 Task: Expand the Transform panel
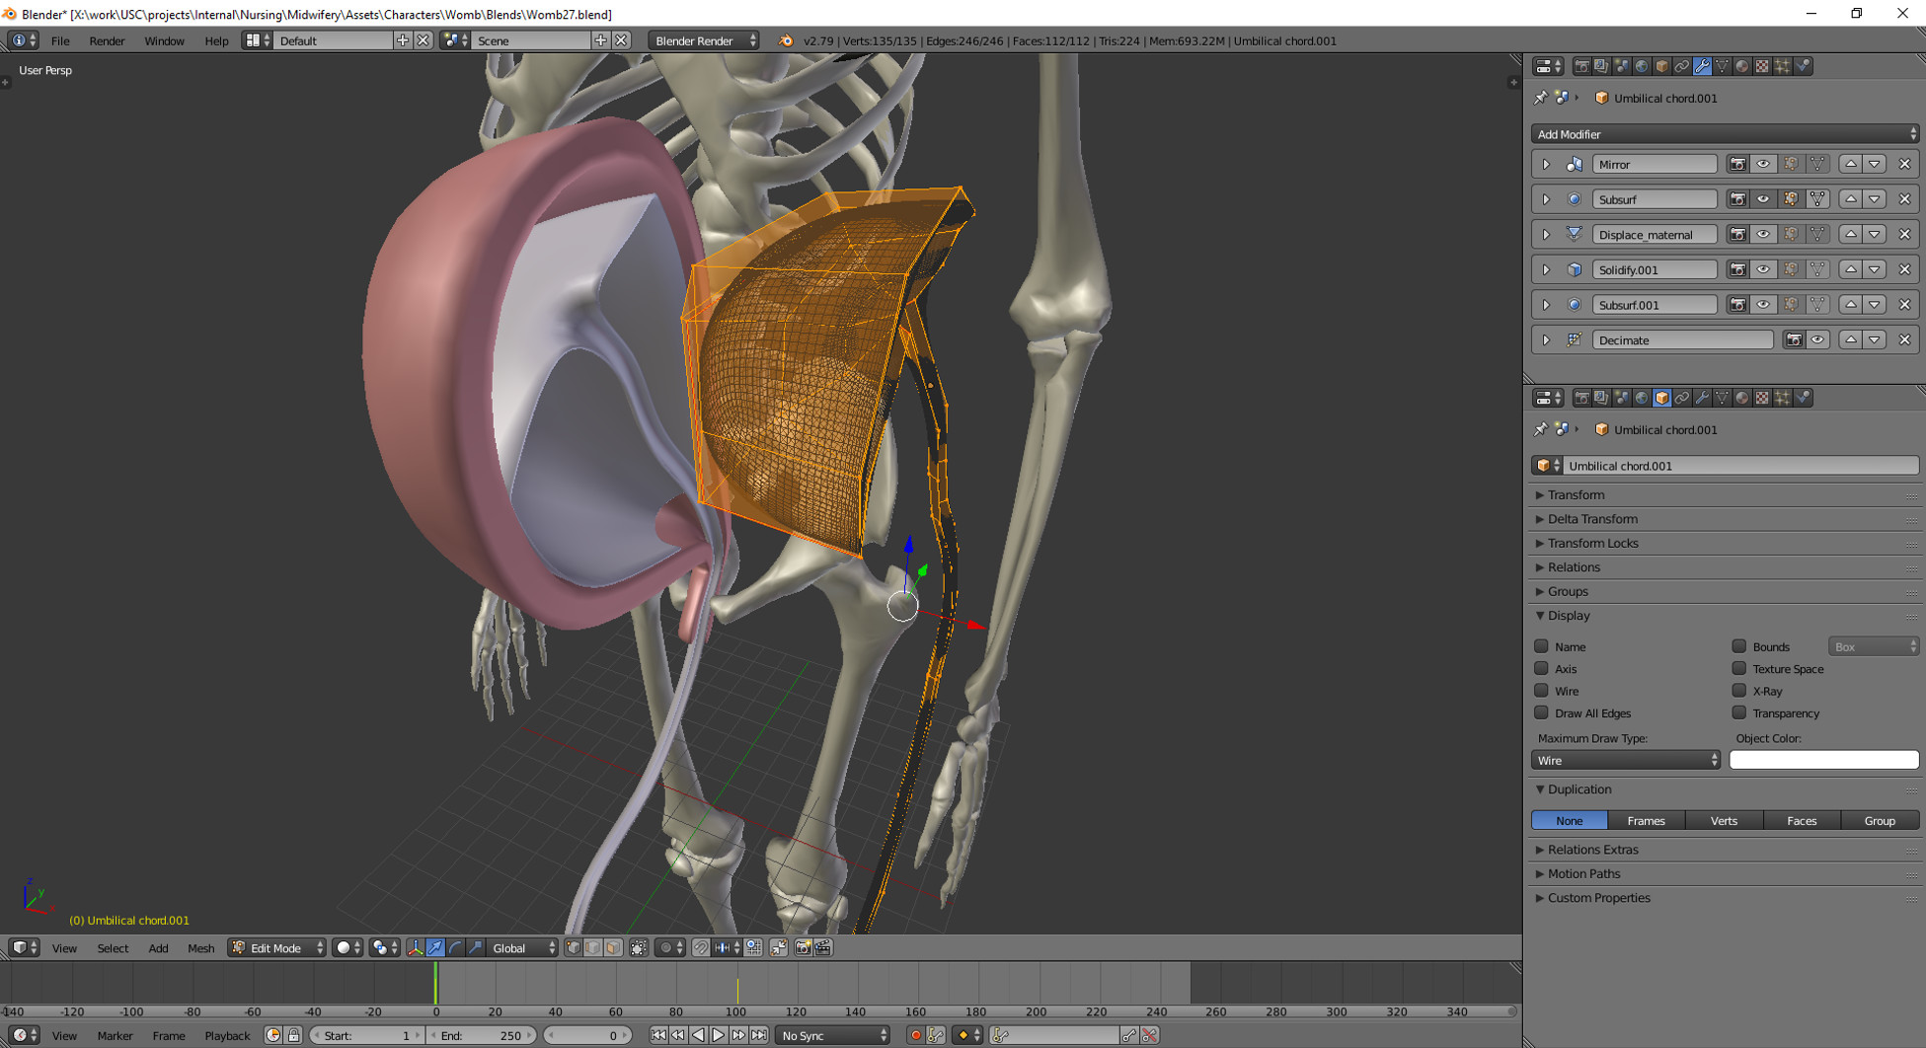[x=1576, y=495]
